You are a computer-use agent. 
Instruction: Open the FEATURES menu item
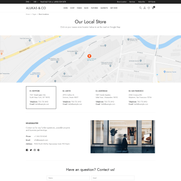point(94,8)
